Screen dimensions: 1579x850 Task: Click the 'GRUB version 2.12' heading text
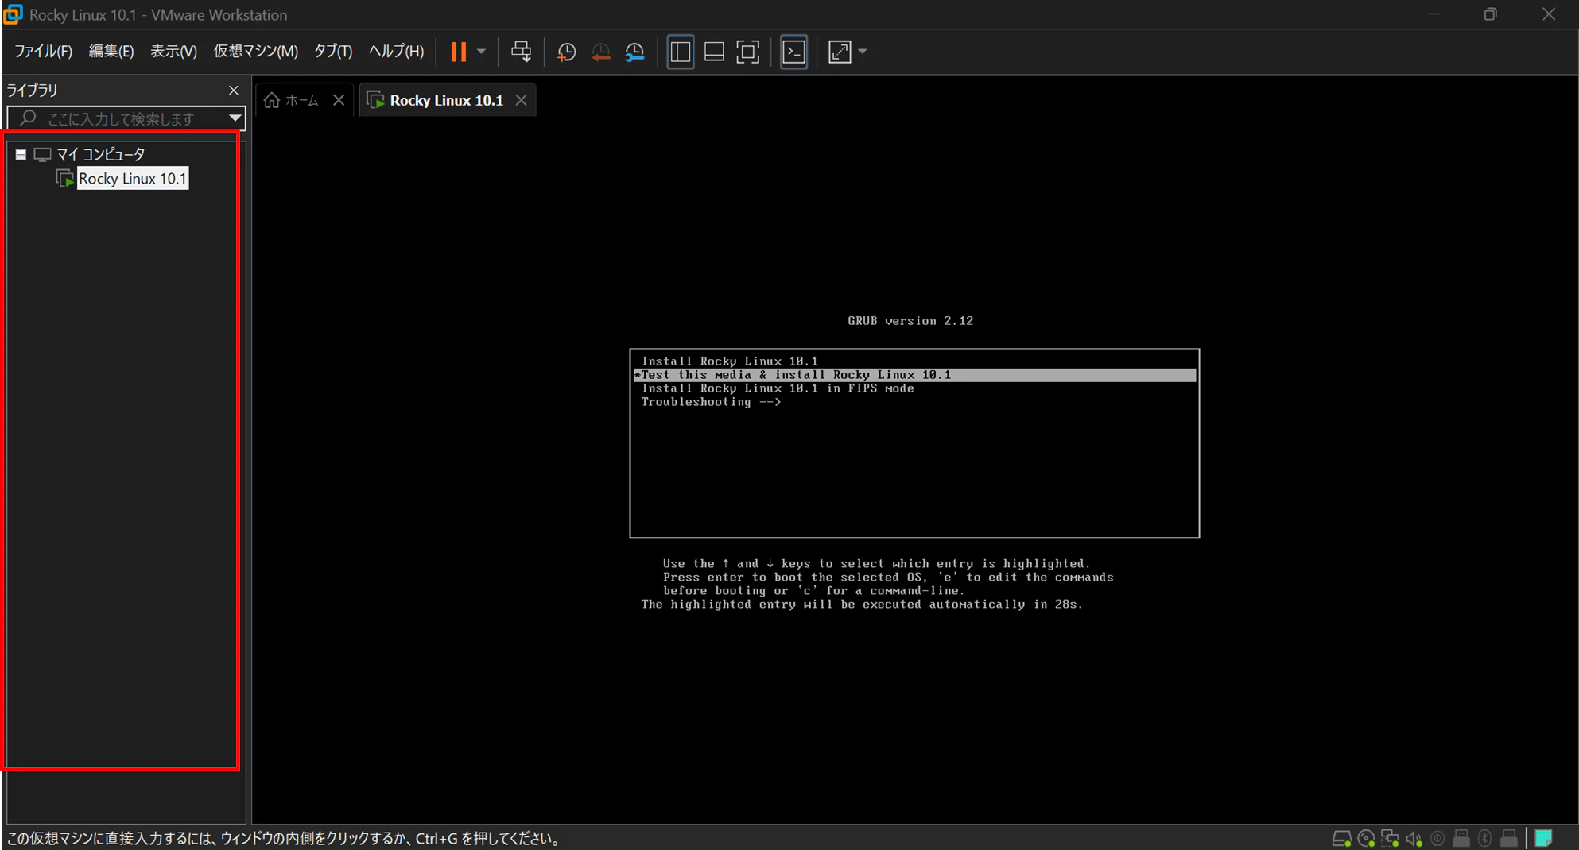point(910,321)
